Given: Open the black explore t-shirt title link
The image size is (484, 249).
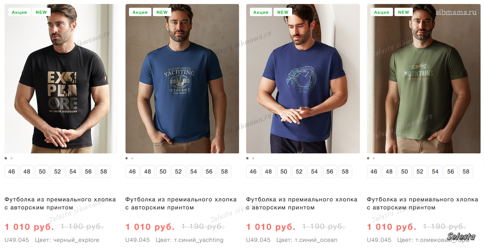Looking at the screenshot, I should [x=60, y=204].
